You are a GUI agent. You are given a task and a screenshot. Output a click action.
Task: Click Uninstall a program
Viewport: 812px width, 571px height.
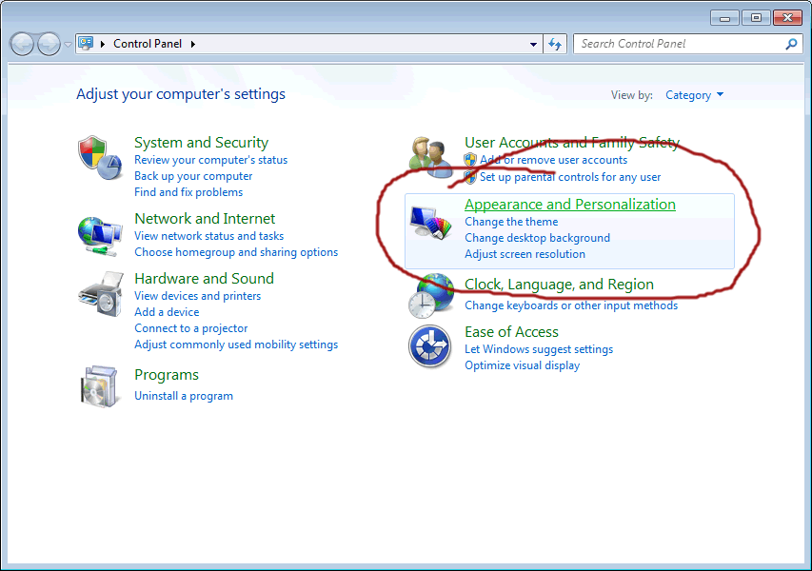184,396
